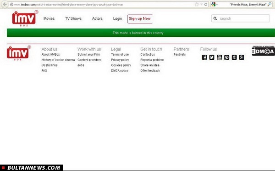Go to the Actors section
275x171 pixels.
click(x=97, y=18)
